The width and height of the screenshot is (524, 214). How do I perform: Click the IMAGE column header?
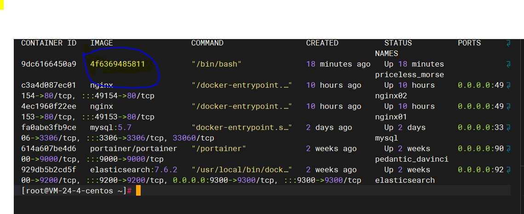[x=102, y=43]
